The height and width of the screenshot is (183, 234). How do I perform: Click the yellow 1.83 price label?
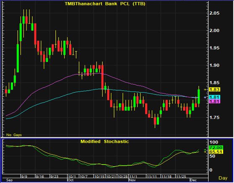coord(215,90)
